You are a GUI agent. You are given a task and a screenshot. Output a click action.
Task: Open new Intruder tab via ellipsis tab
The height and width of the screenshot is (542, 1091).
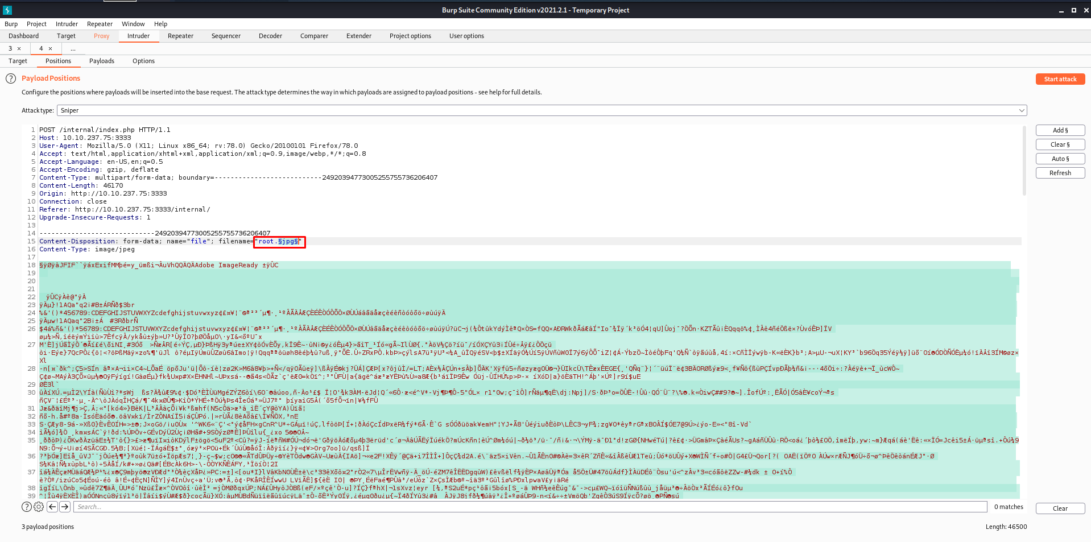(73, 49)
